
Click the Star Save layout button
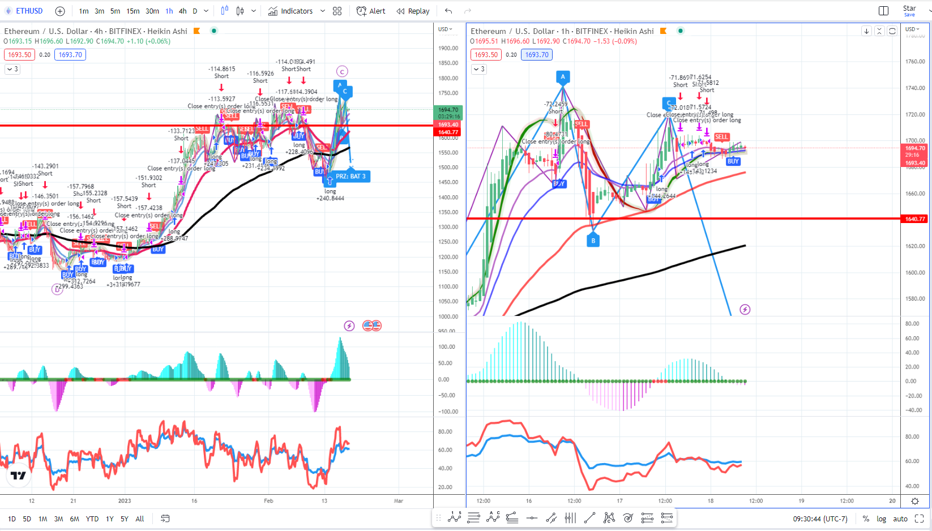[909, 11]
